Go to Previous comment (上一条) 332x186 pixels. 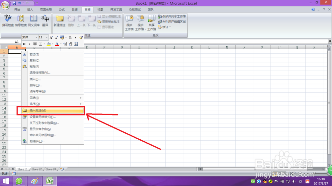tap(81, 21)
